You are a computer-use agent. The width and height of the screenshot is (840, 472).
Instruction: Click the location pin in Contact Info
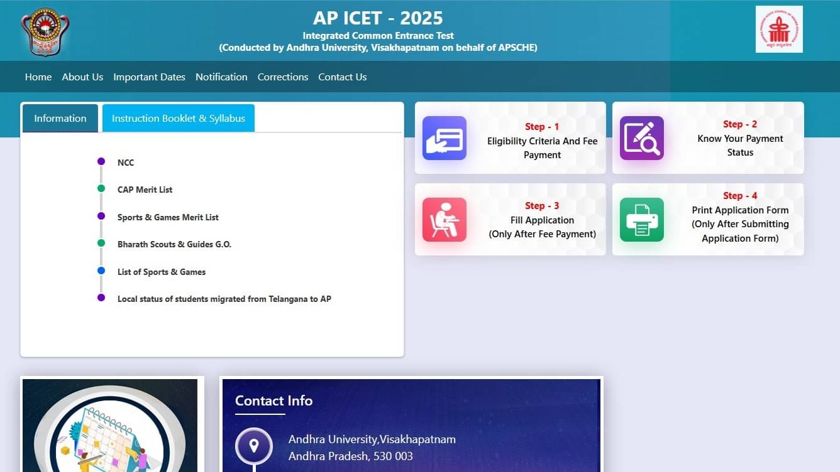tap(254, 447)
